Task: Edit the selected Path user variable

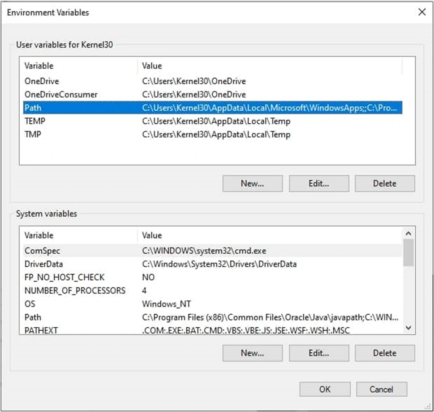Action: pos(319,183)
